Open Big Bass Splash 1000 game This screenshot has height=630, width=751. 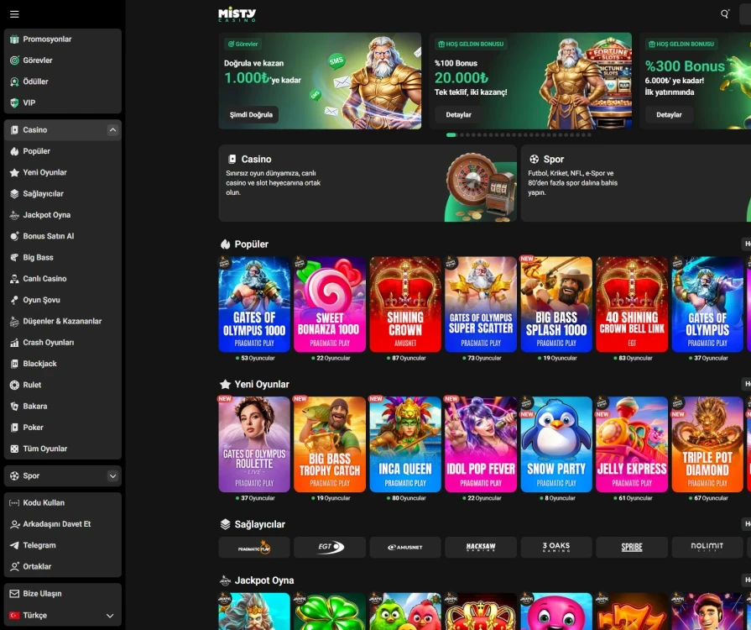(x=556, y=304)
